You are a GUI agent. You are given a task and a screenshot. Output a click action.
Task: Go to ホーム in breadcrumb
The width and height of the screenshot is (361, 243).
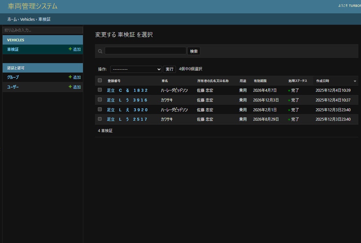click(12, 19)
